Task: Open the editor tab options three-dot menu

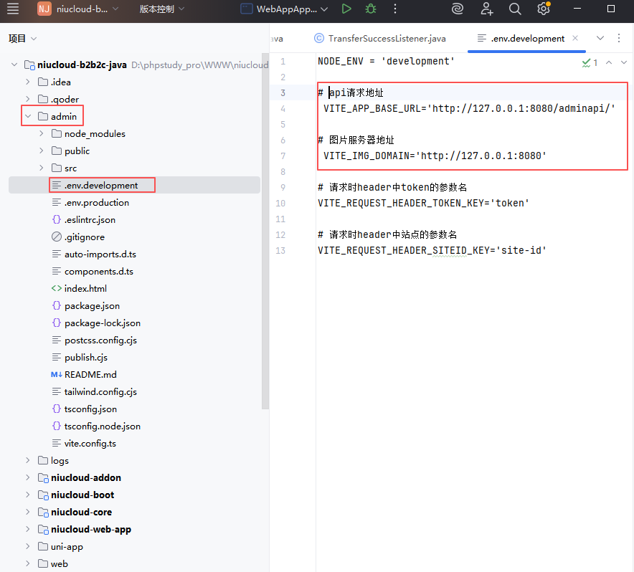Action: tap(620, 39)
